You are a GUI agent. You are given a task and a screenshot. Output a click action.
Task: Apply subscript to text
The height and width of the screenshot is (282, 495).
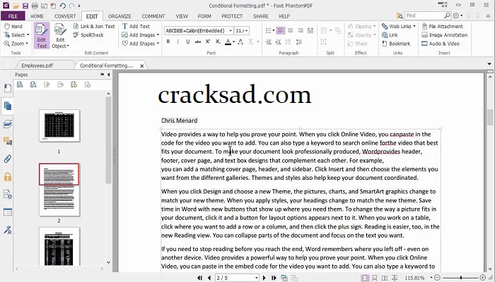pos(218,42)
